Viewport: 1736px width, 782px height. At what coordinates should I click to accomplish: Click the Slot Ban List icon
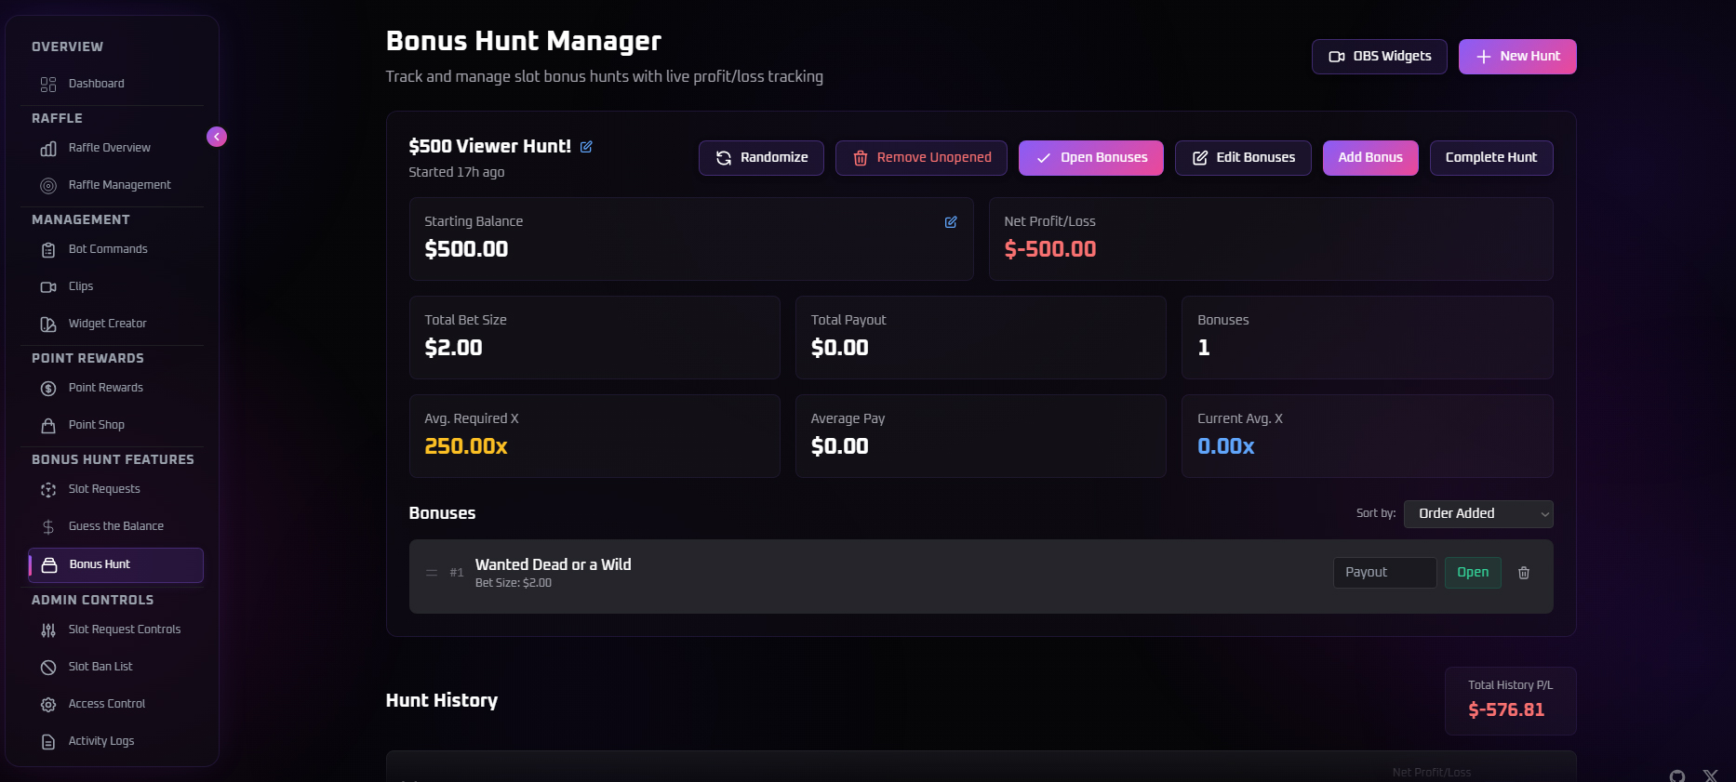click(48, 667)
